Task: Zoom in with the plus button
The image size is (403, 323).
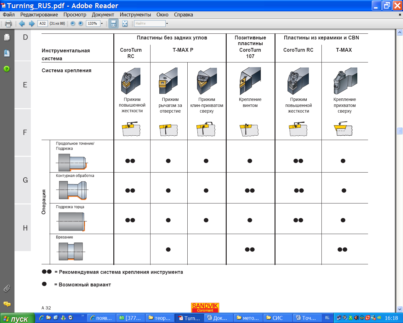Action: pos(81,23)
